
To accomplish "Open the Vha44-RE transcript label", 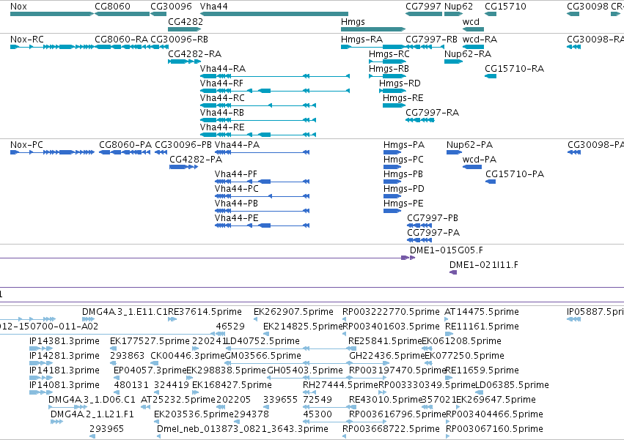I will pyautogui.click(x=222, y=127).
